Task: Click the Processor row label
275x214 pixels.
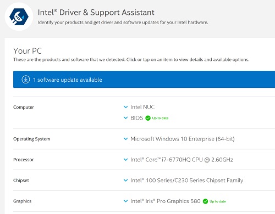Action: click(x=24, y=160)
